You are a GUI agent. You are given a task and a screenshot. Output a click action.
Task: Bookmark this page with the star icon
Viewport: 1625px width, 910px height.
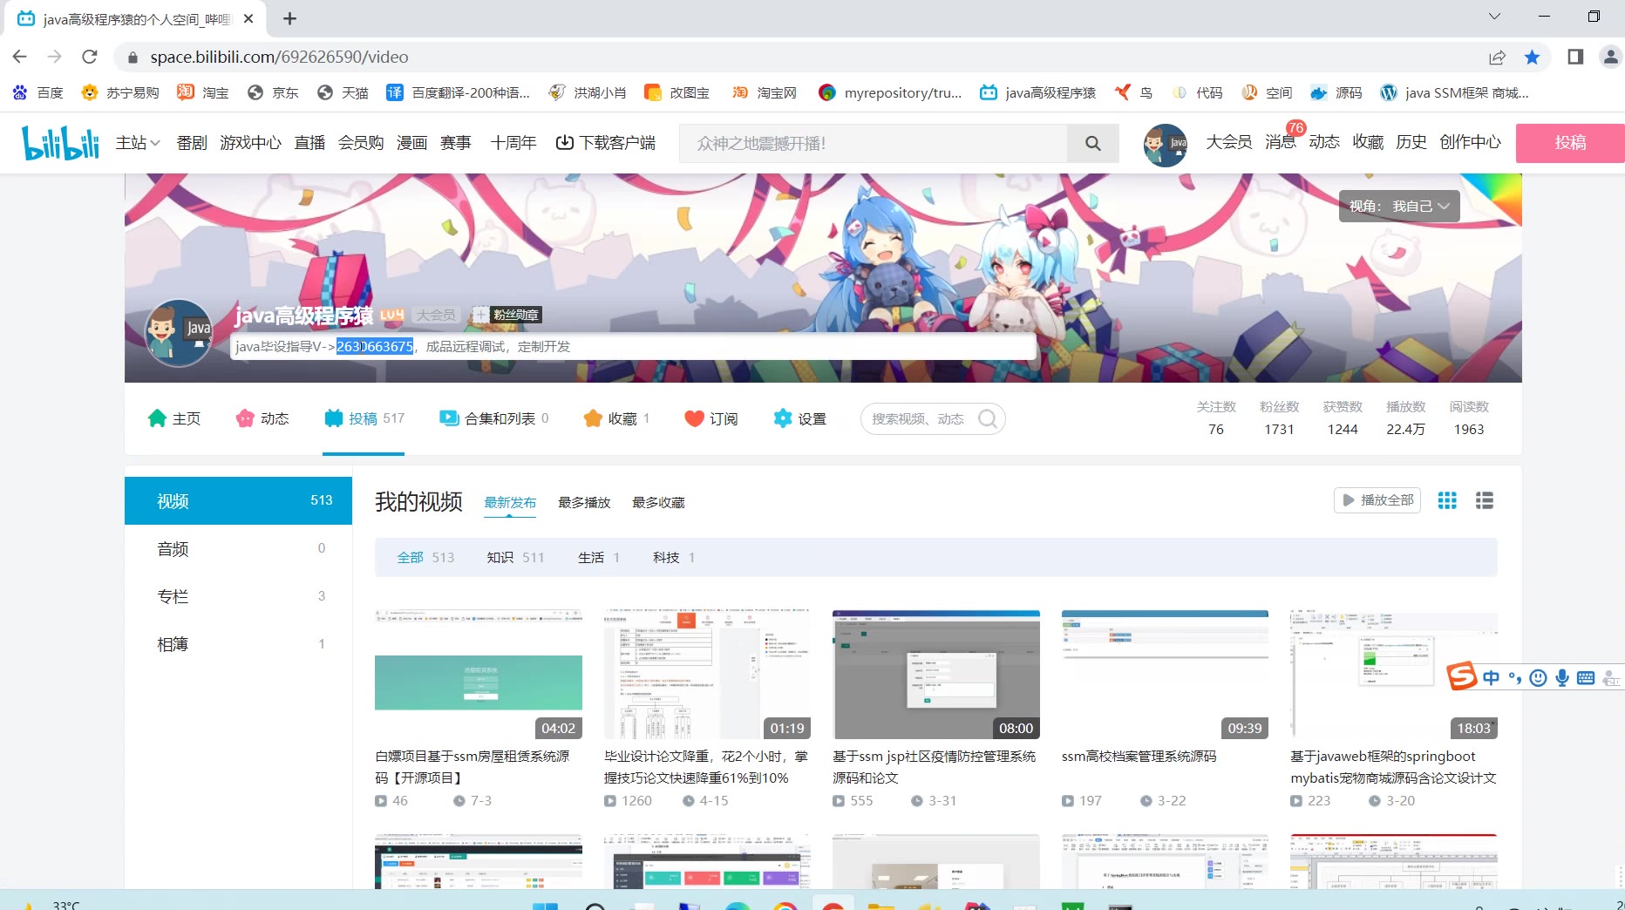[x=1532, y=57]
